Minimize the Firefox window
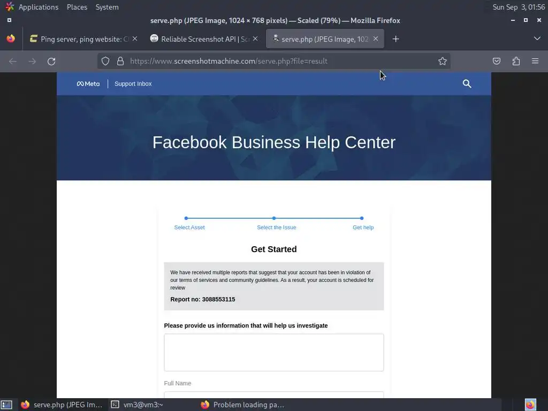548x411 pixels. (513, 20)
